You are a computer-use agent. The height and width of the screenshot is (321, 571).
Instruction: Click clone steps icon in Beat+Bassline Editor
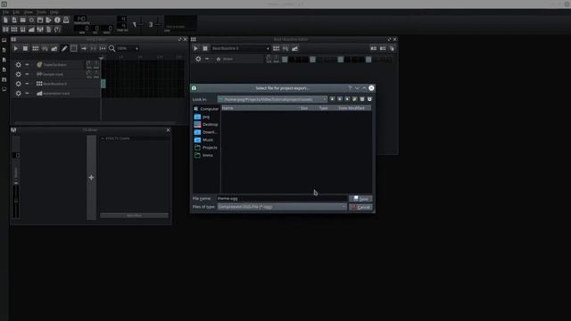[393, 48]
